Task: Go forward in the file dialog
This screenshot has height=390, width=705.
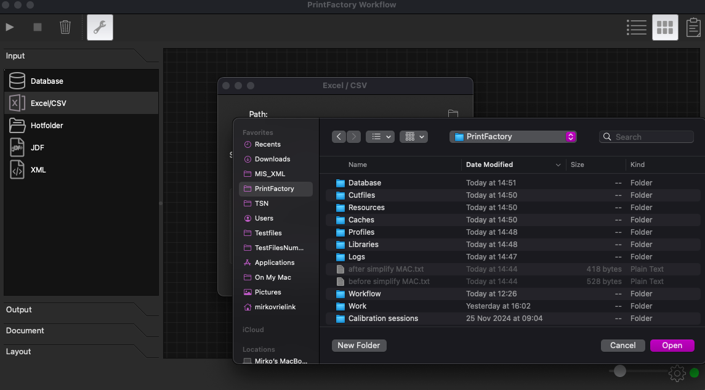Action: point(354,137)
